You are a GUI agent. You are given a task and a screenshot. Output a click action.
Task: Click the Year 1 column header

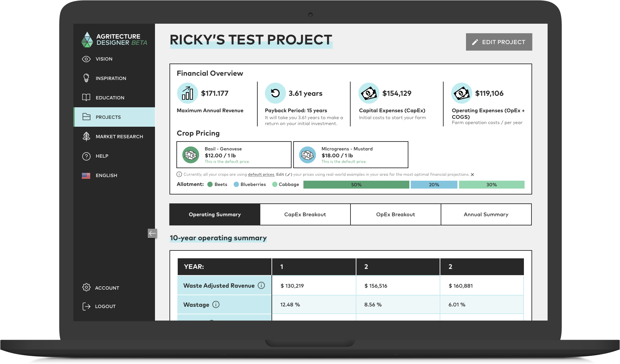(x=314, y=267)
